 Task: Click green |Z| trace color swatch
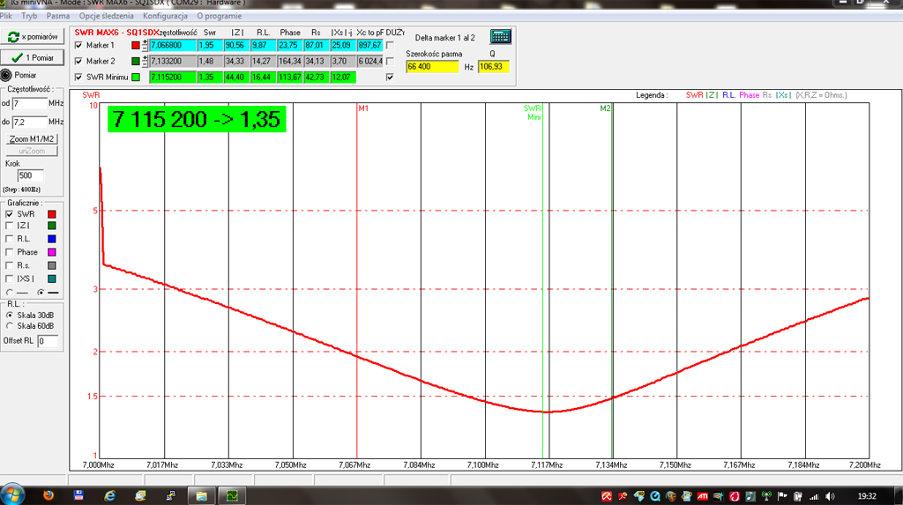pyautogui.click(x=52, y=226)
